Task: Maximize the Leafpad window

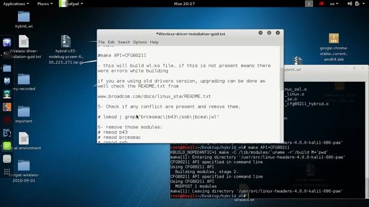Action: point(269,33)
